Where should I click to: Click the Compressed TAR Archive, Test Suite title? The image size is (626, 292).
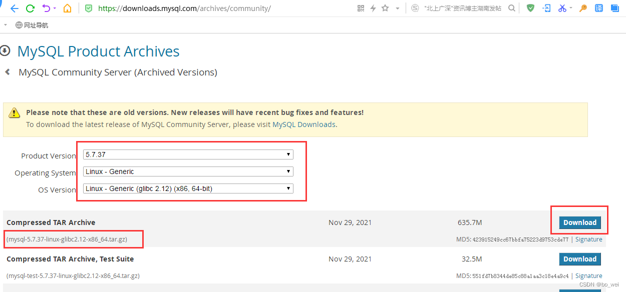(70, 259)
